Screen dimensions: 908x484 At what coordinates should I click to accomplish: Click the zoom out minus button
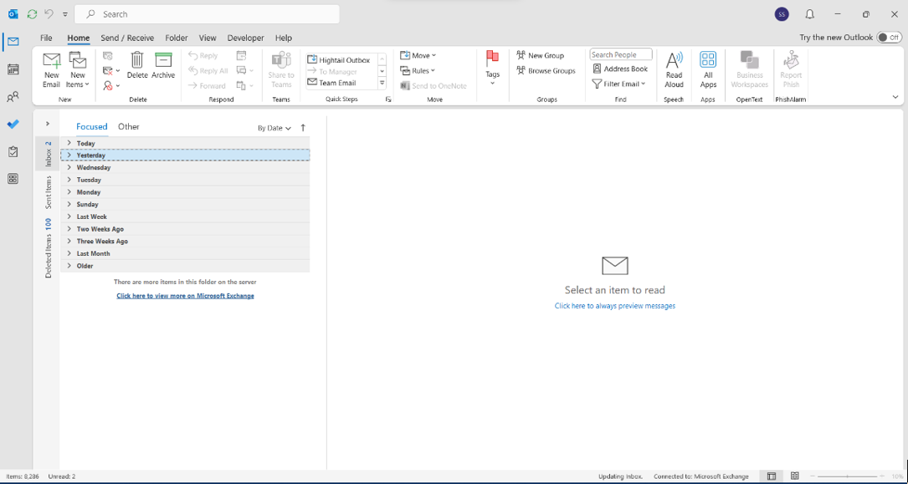[813, 476]
